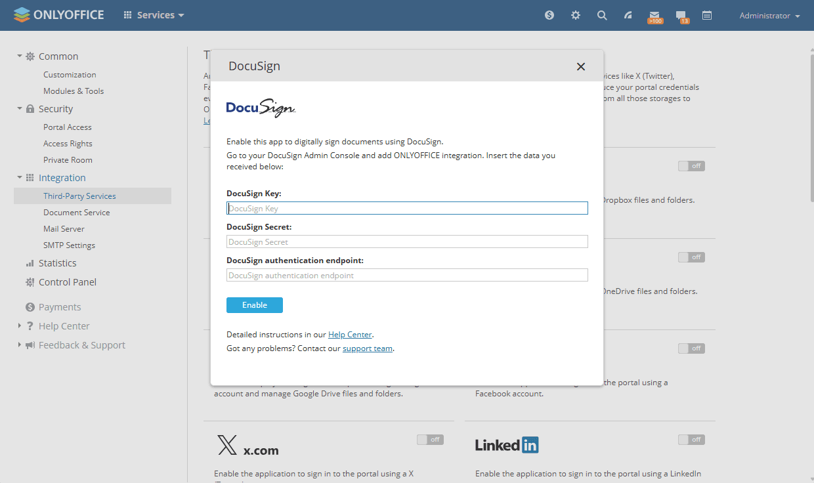Click the Security section label

56,109
